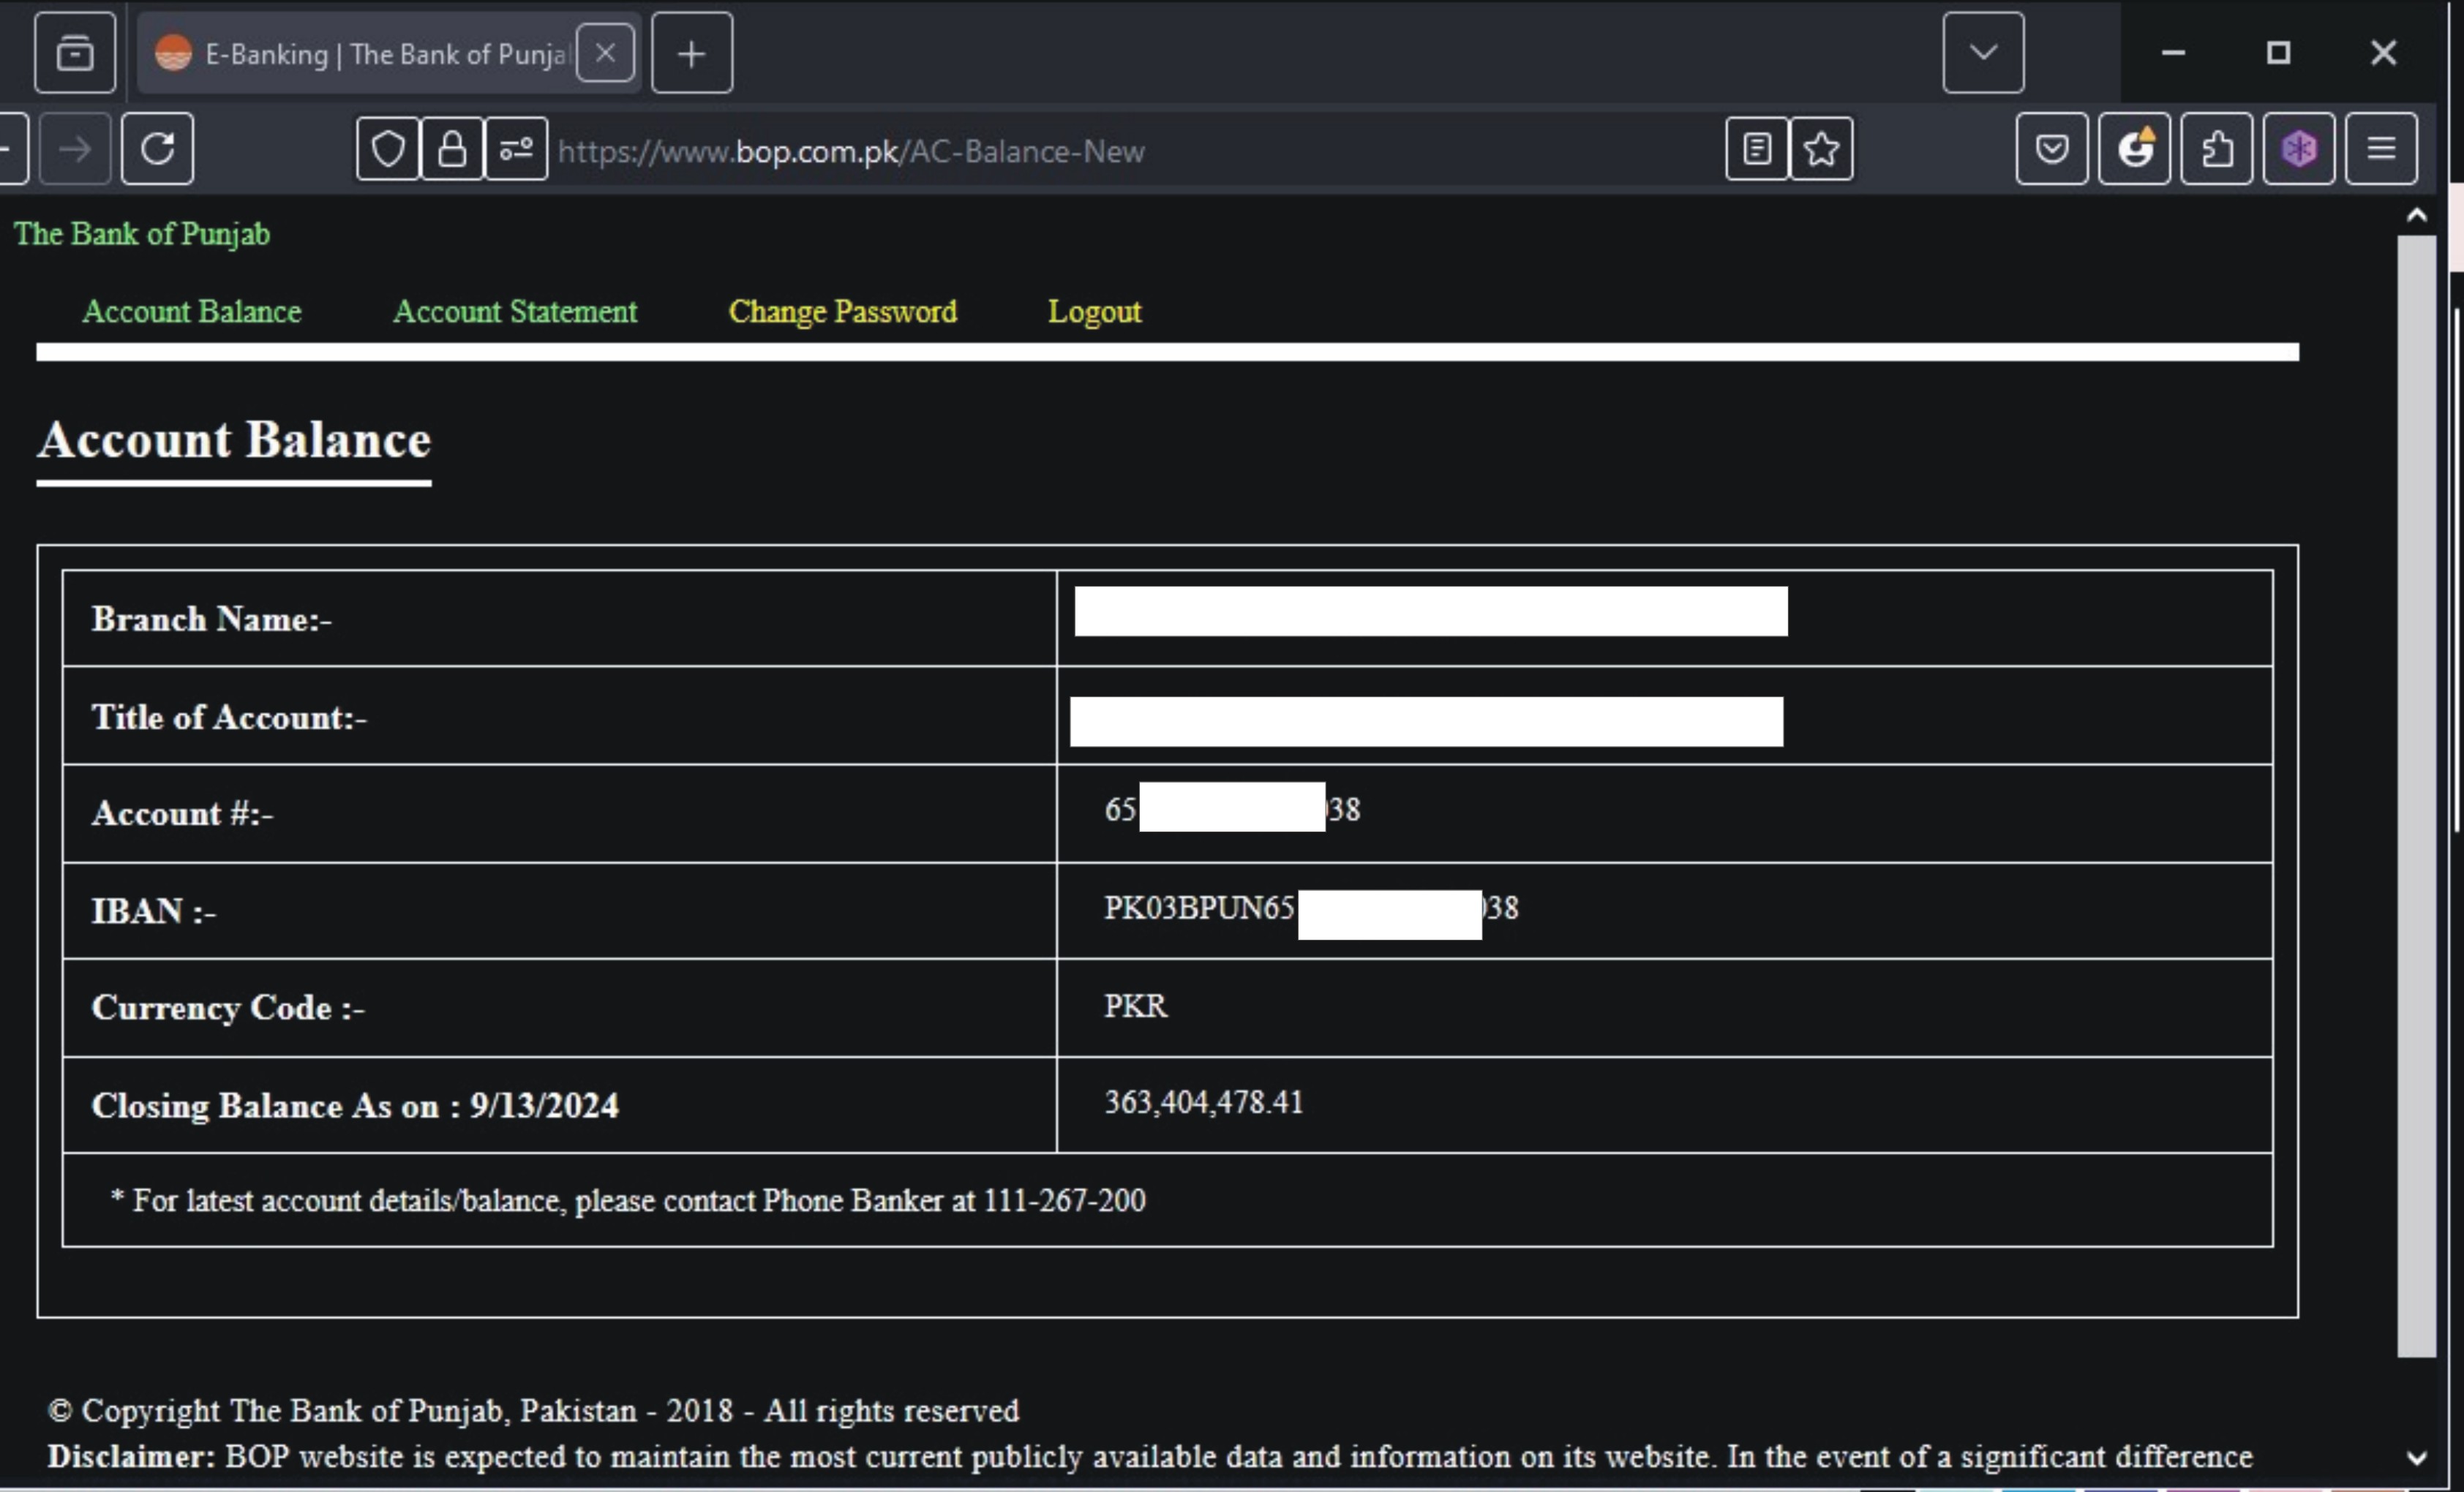Open the Pocket save icon

tap(2051, 150)
